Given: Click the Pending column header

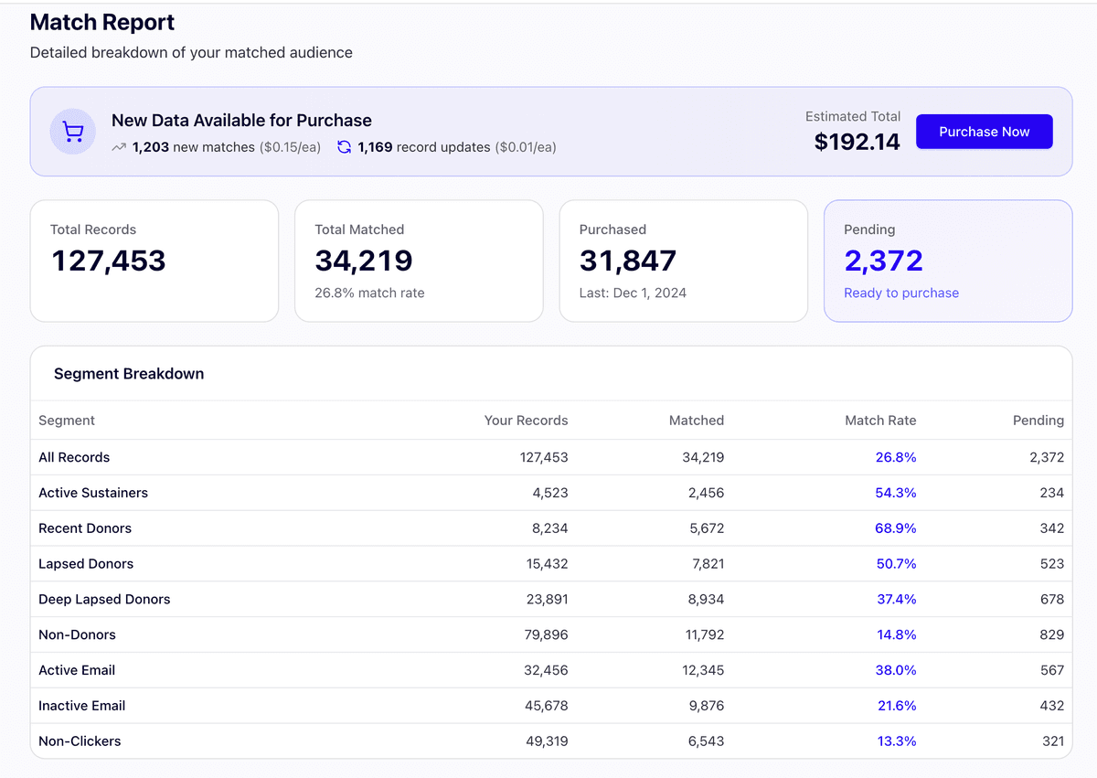Looking at the screenshot, I should pyautogui.click(x=1038, y=421).
